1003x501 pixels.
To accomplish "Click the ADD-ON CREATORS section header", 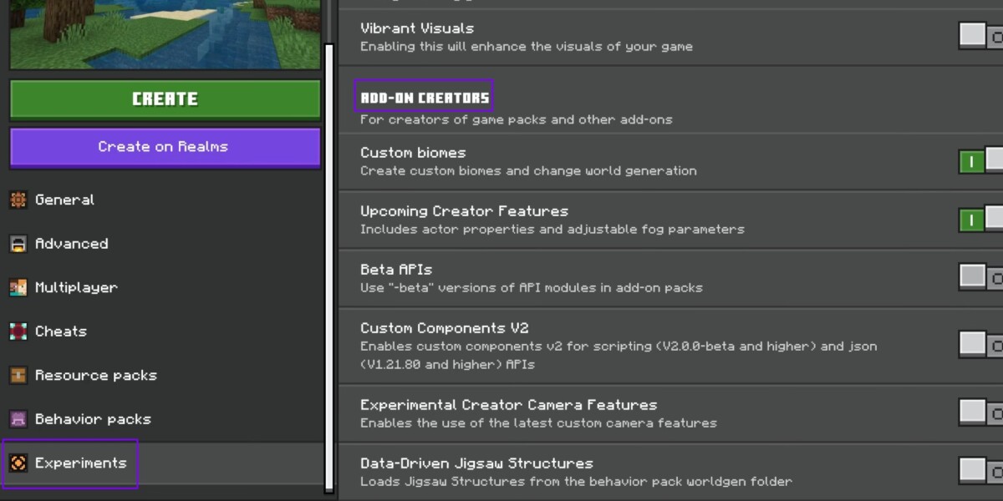I will (x=424, y=97).
